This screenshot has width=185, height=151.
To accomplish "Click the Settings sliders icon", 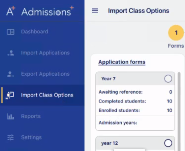I will 11,137.
